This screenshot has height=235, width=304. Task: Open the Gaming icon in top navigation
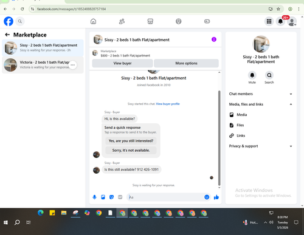(207, 21)
